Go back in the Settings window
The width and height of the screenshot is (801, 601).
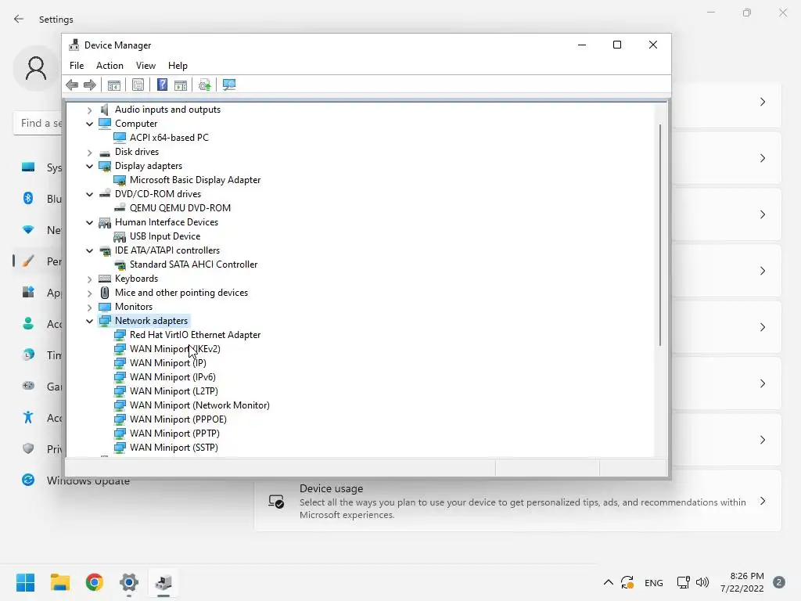[19, 19]
